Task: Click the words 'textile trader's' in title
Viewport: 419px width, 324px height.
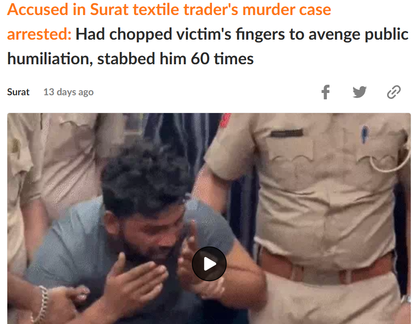Action: coord(186,10)
